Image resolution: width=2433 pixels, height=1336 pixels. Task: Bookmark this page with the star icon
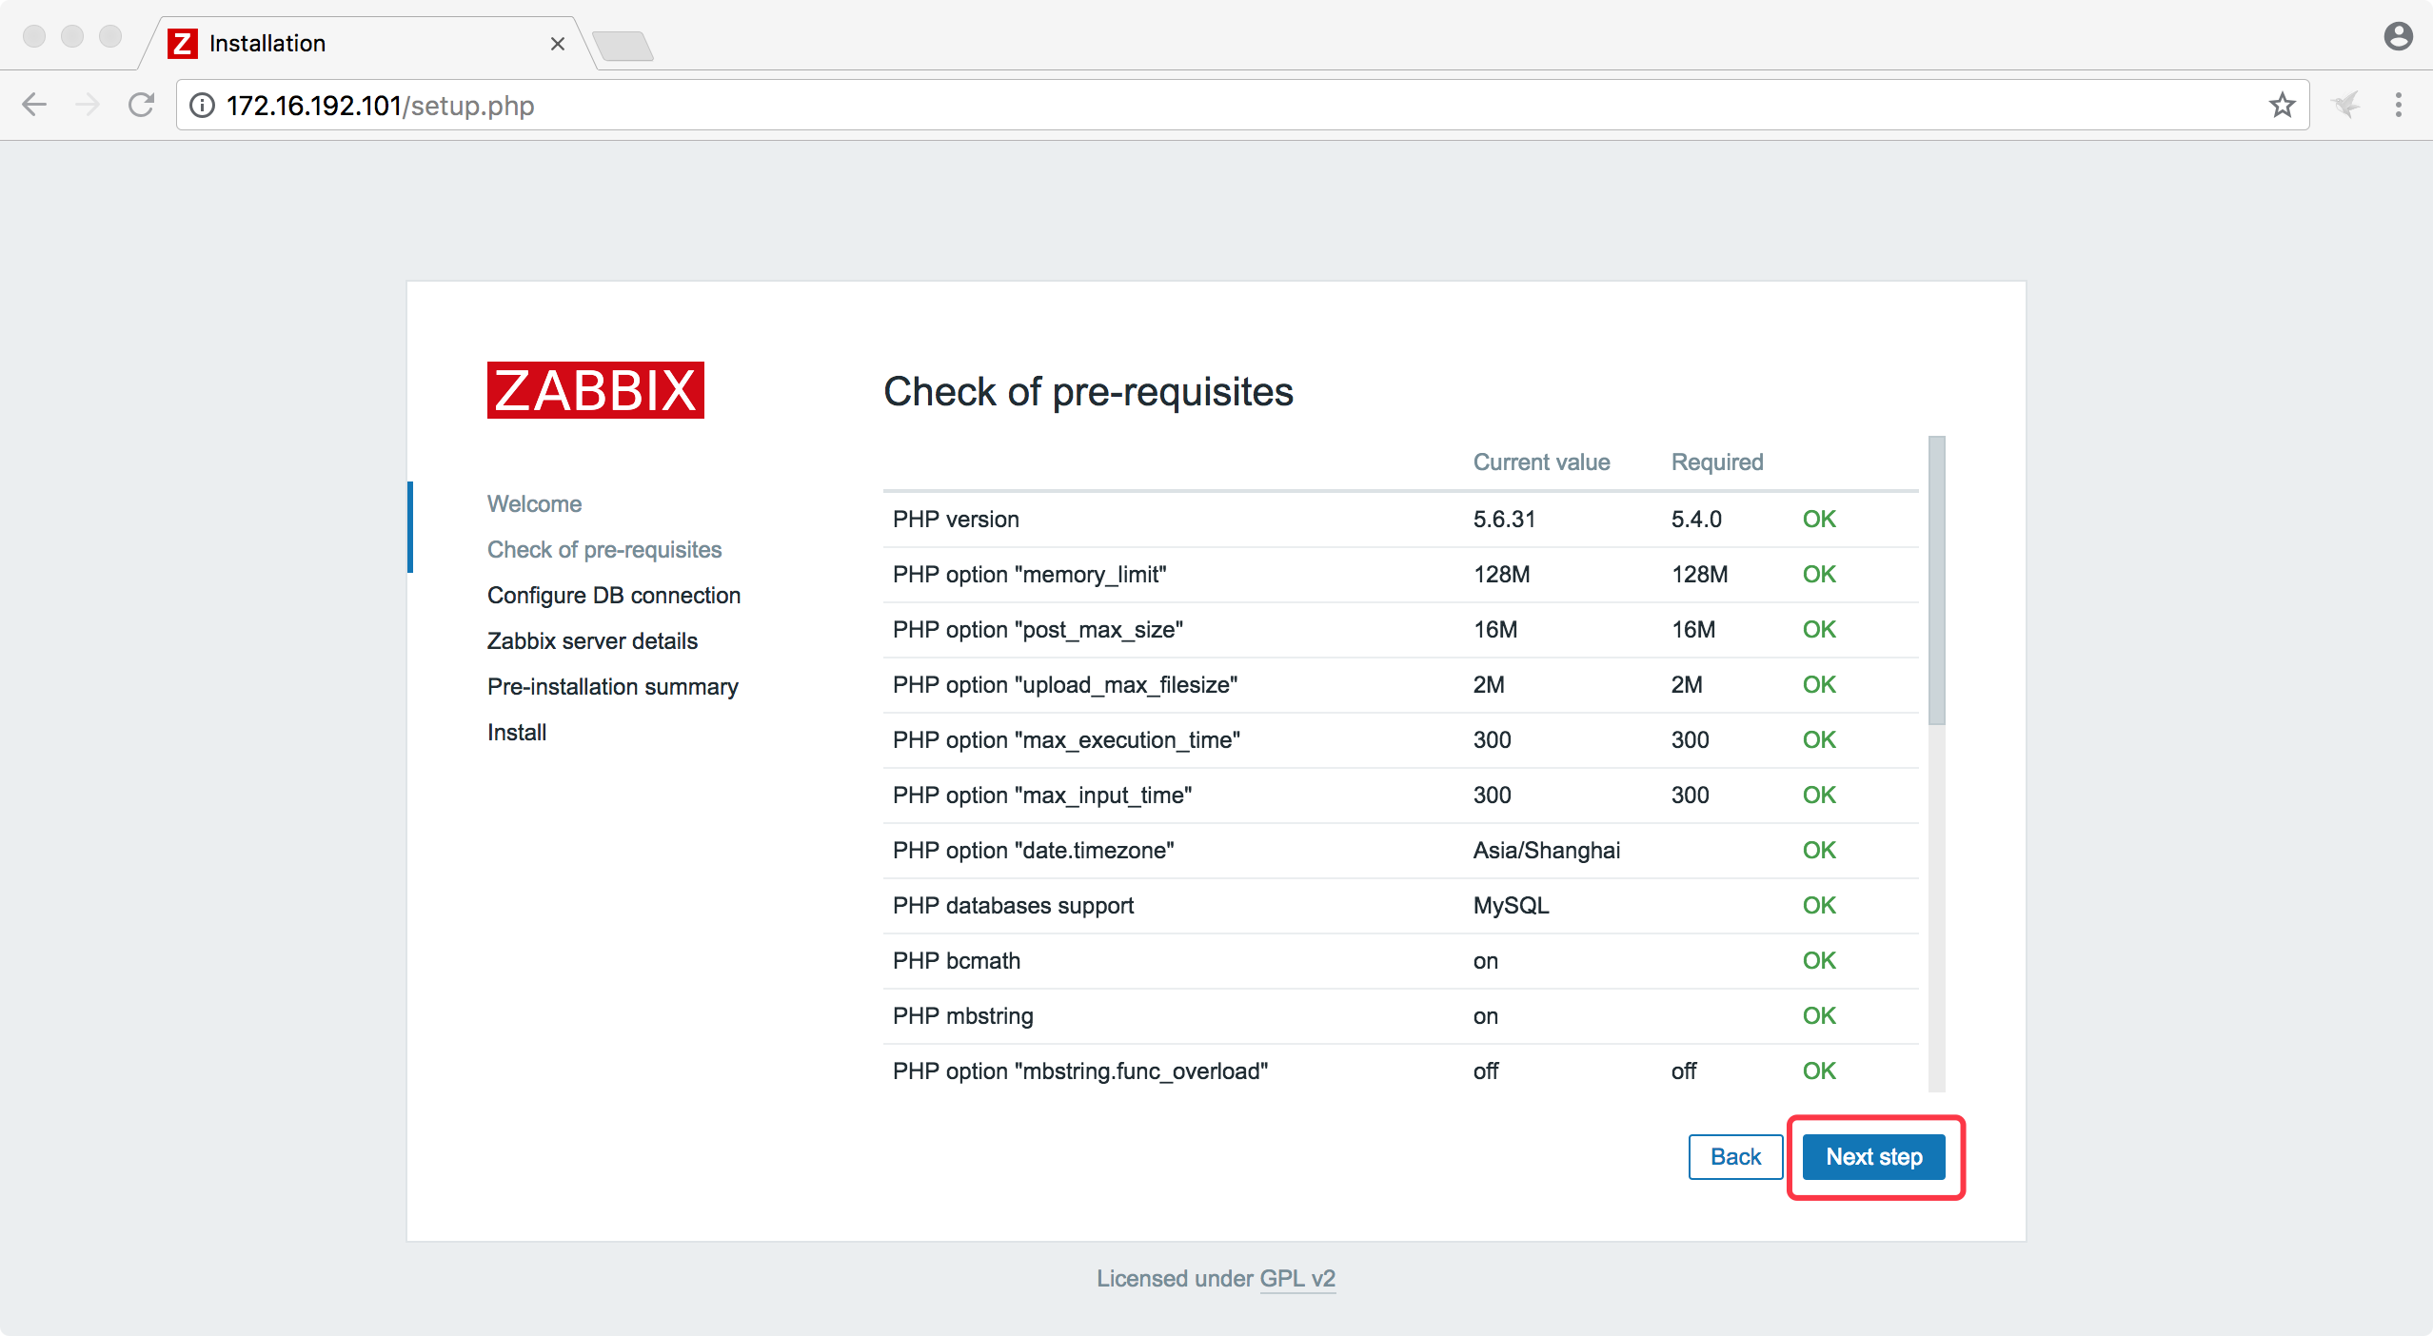coord(2282,105)
